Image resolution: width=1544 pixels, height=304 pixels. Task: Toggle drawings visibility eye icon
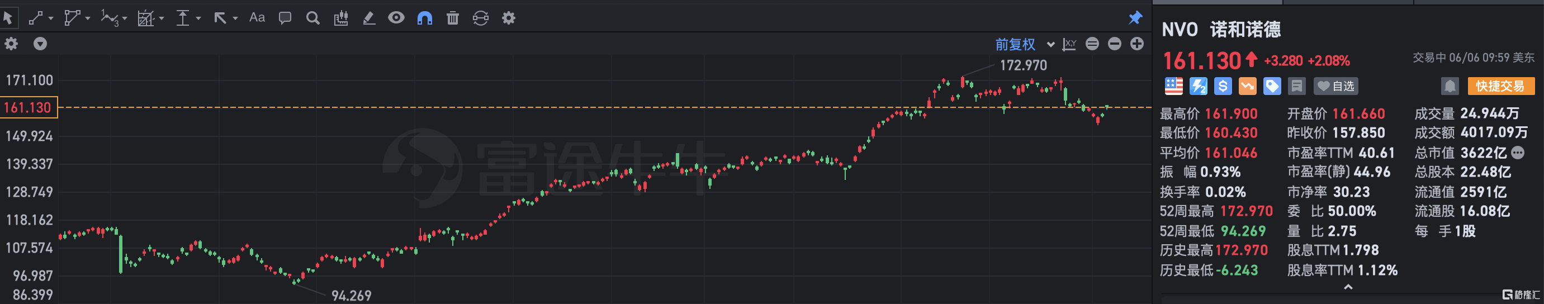(x=396, y=17)
